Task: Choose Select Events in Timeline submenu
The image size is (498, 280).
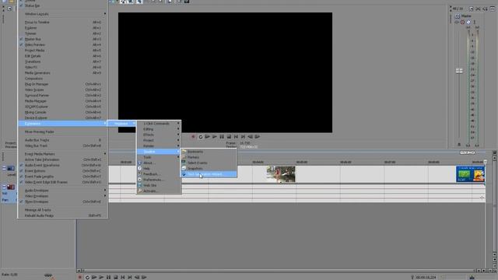Action: [x=209, y=163]
